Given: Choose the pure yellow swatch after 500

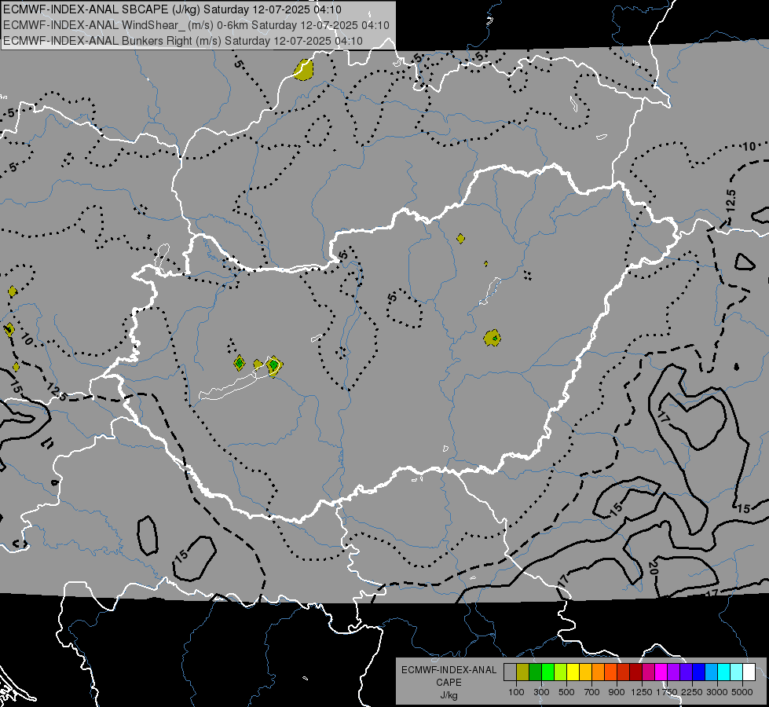Looking at the screenshot, I should pyautogui.click(x=573, y=672).
